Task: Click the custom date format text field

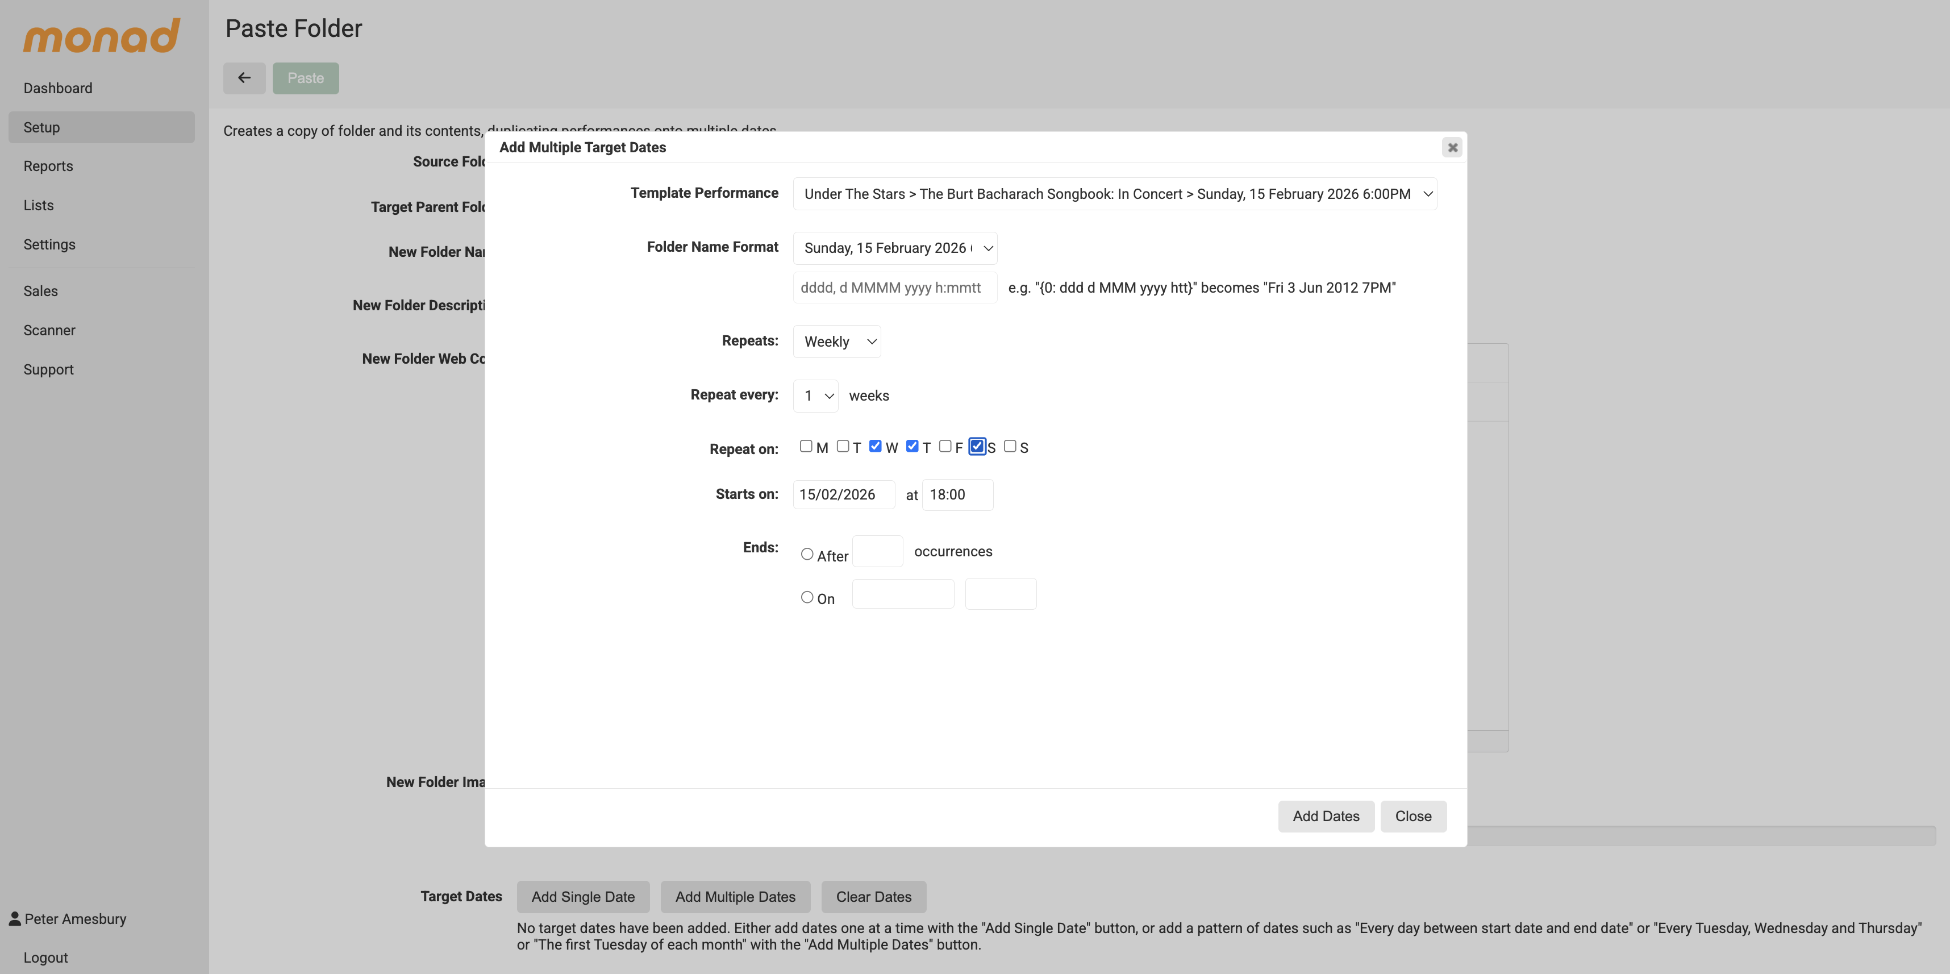Action: coord(895,288)
